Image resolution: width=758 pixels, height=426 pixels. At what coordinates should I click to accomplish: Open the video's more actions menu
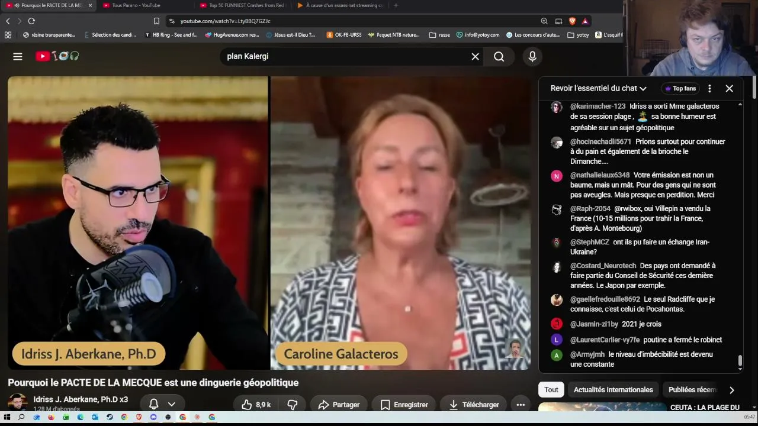(521, 405)
